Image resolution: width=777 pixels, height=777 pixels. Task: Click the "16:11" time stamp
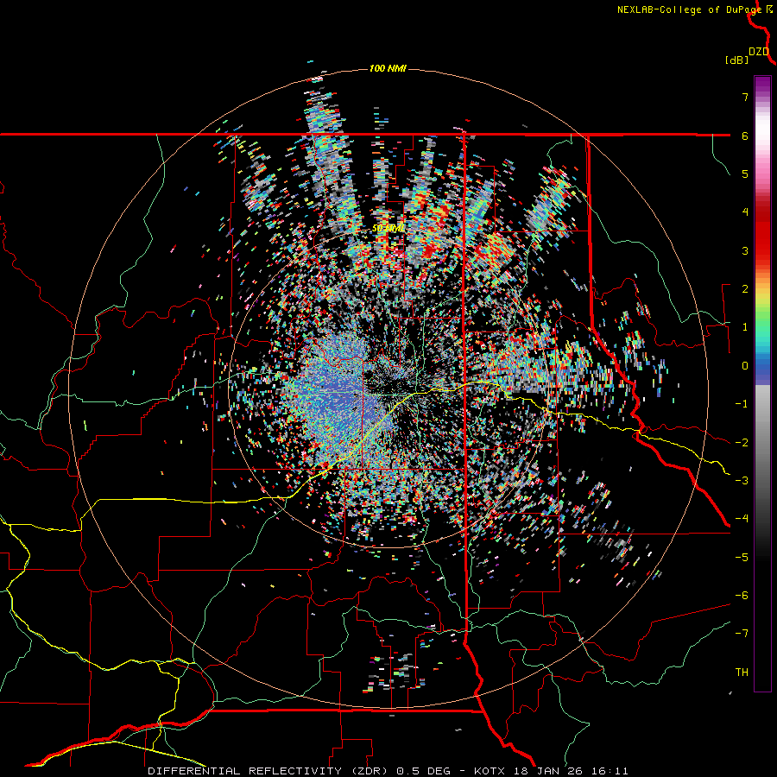pyautogui.click(x=609, y=771)
